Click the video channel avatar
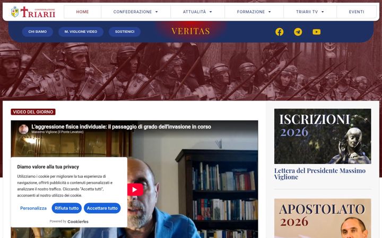Viewport: 382px width, 238px height. 24,129
